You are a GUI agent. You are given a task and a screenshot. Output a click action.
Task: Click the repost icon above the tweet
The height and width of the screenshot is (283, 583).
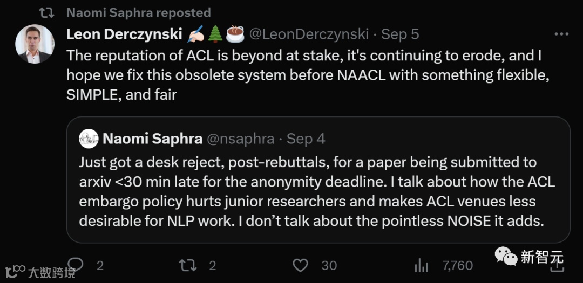click(x=46, y=12)
